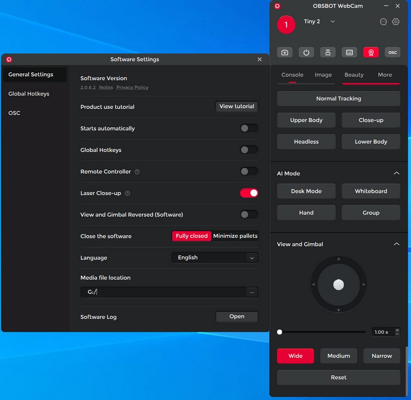Click the gimbal right arrow
The width and height of the screenshot is (411, 400).
point(364,284)
